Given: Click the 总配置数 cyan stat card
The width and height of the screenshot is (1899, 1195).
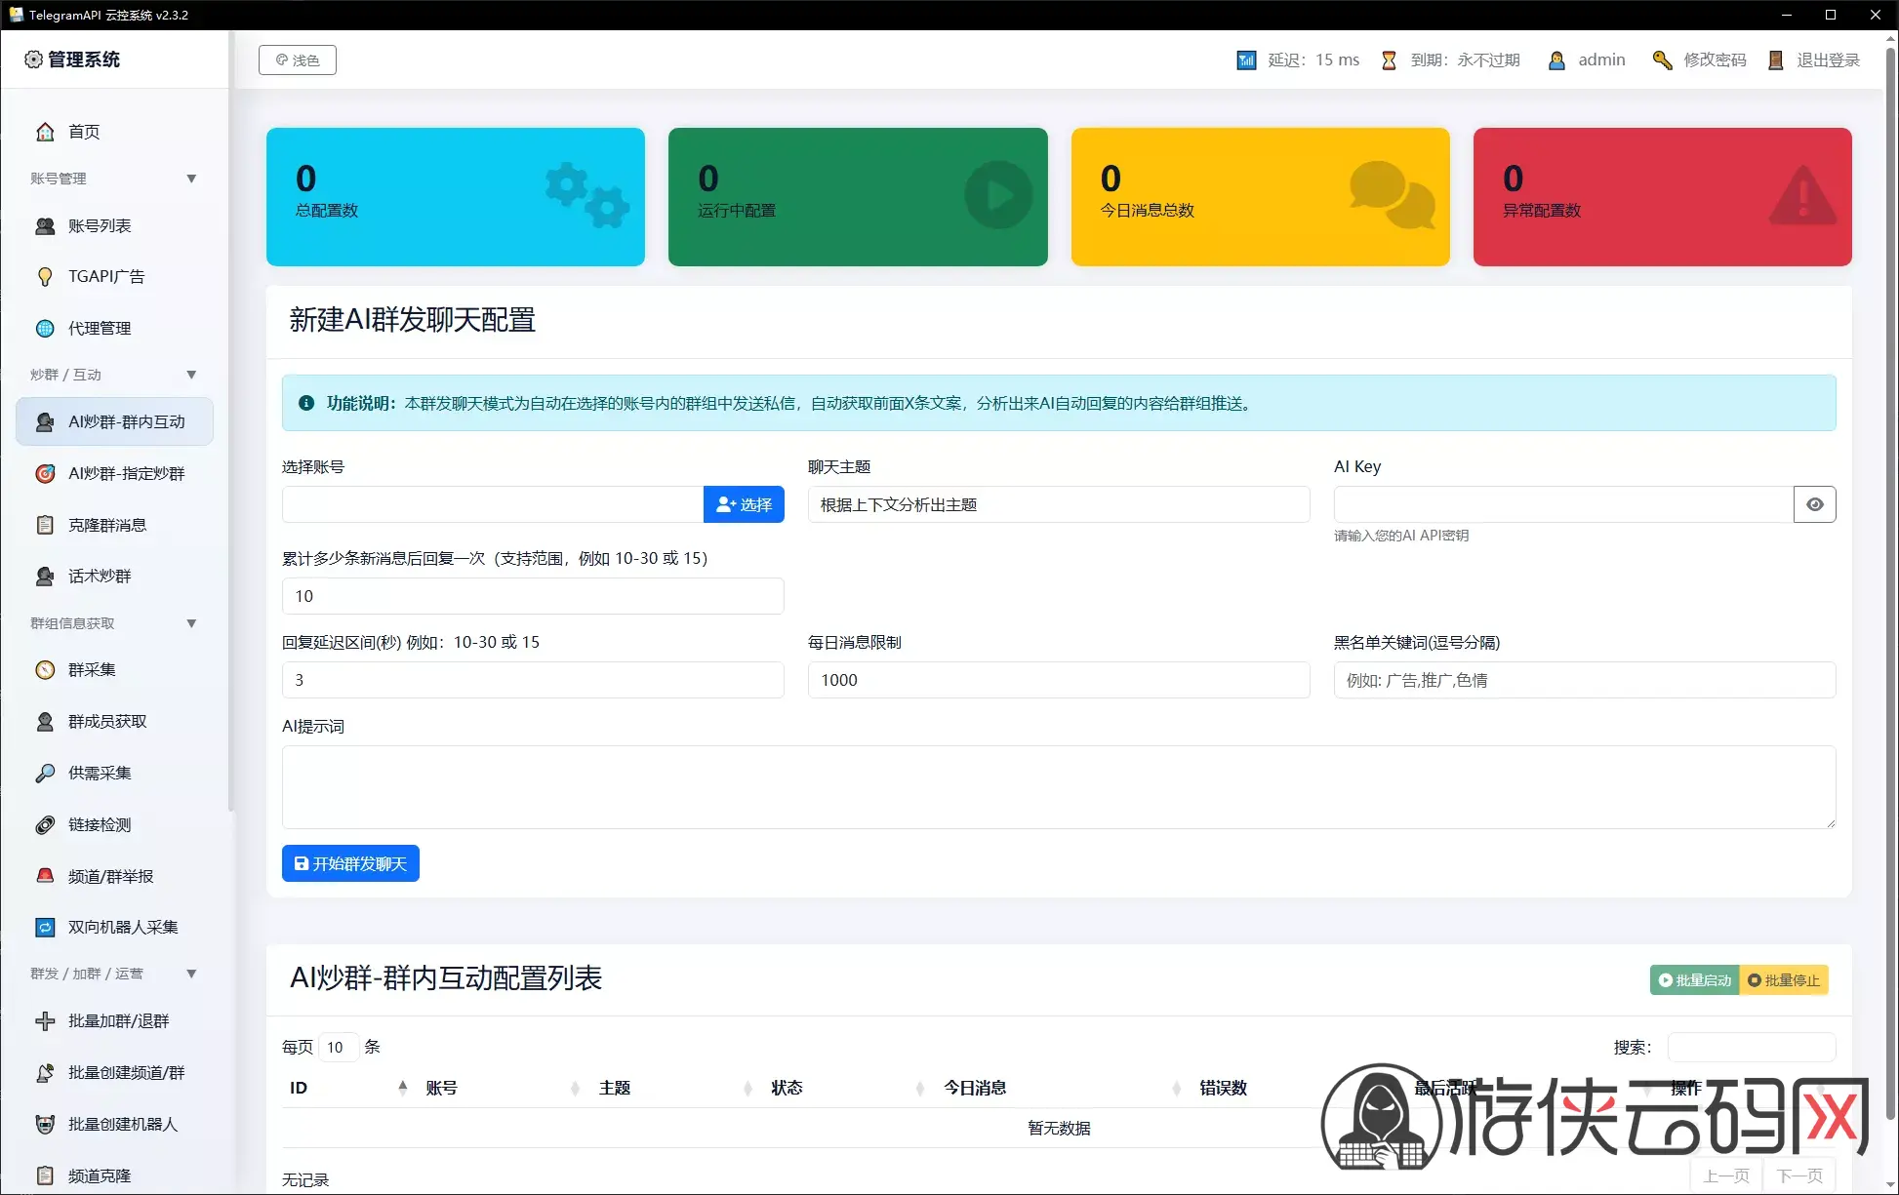Looking at the screenshot, I should coord(456,197).
